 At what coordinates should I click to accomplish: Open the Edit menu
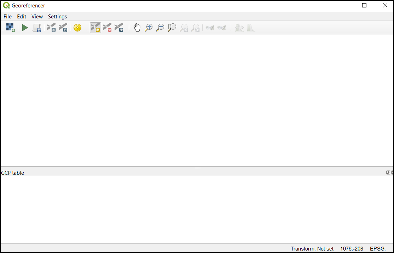(22, 17)
